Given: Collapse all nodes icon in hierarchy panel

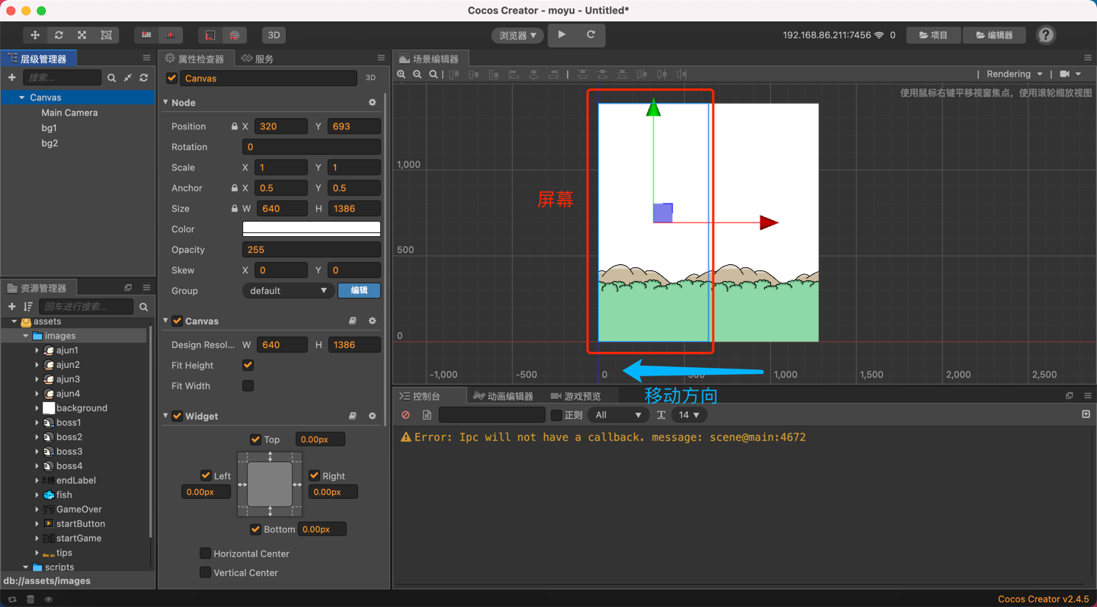Looking at the screenshot, I should click(x=128, y=78).
